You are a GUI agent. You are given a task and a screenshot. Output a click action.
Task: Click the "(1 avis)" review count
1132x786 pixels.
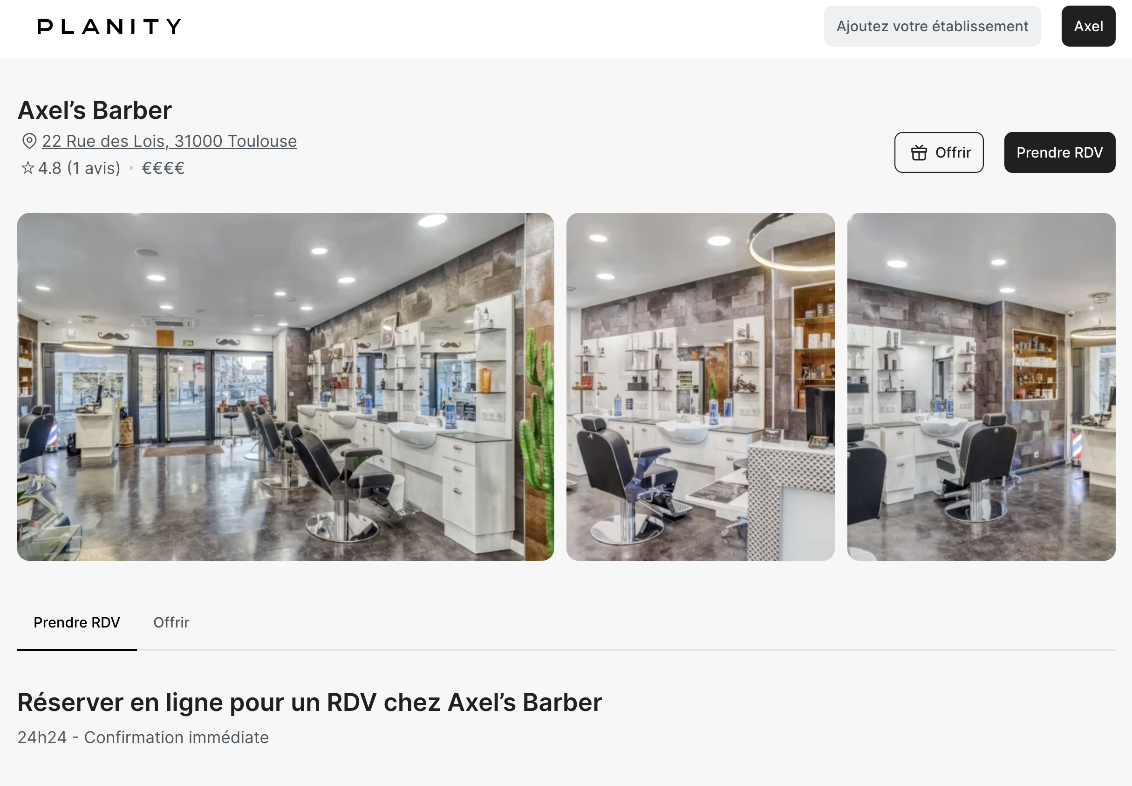[x=94, y=168]
